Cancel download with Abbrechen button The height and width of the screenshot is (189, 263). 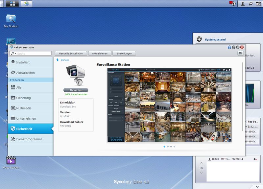pos(76,90)
